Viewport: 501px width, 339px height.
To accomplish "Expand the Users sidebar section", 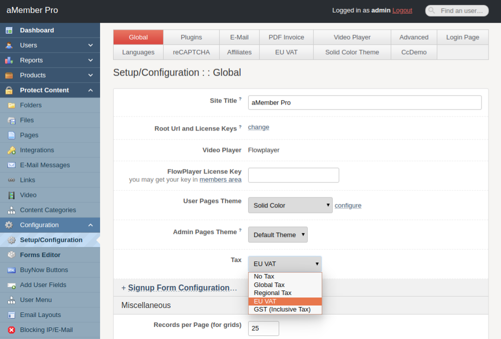I will pos(91,45).
